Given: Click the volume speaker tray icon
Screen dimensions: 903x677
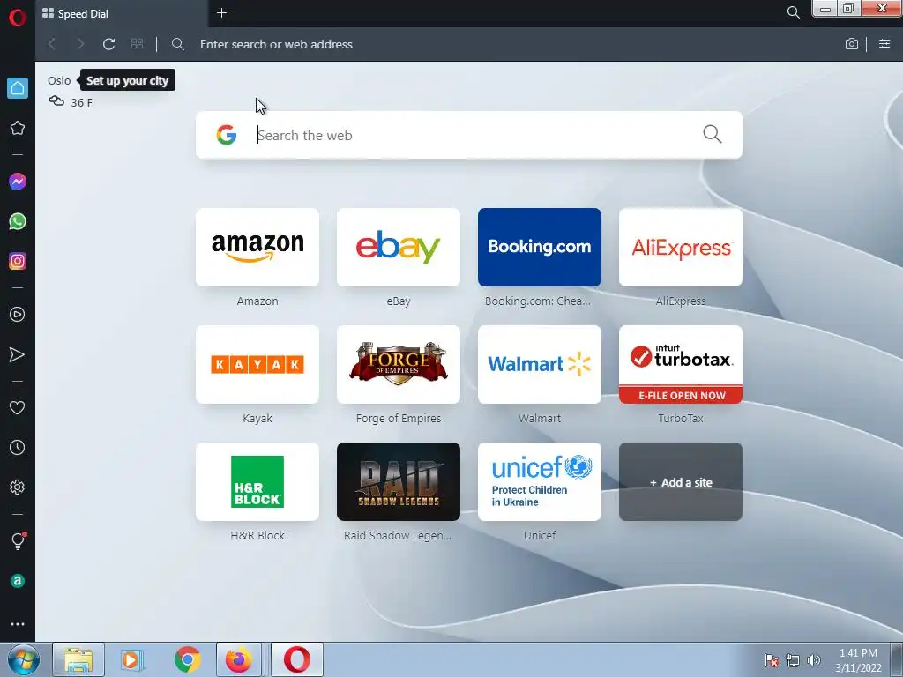Looking at the screenshot, I should [x=814, y=660].
